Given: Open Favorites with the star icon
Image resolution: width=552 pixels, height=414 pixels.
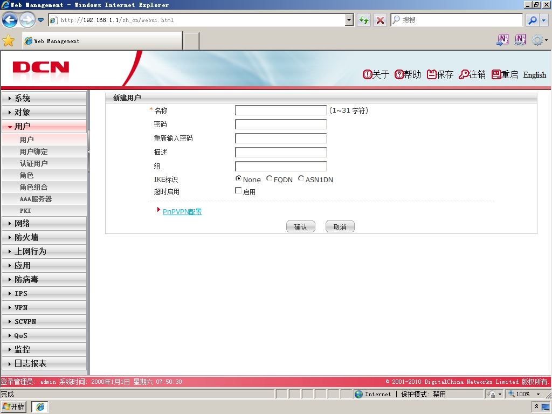Looking at the screenshot, I should click(9, 41).
